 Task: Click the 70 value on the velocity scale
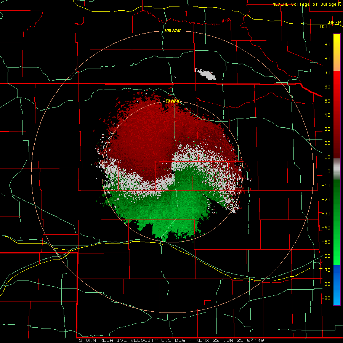click(x=327, y=73)
